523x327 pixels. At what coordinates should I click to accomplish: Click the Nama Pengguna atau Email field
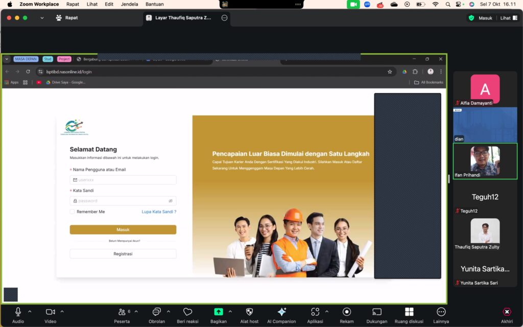[123, 180]
